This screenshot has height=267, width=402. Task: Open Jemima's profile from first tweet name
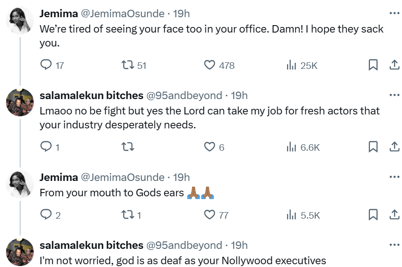point(59,13)
